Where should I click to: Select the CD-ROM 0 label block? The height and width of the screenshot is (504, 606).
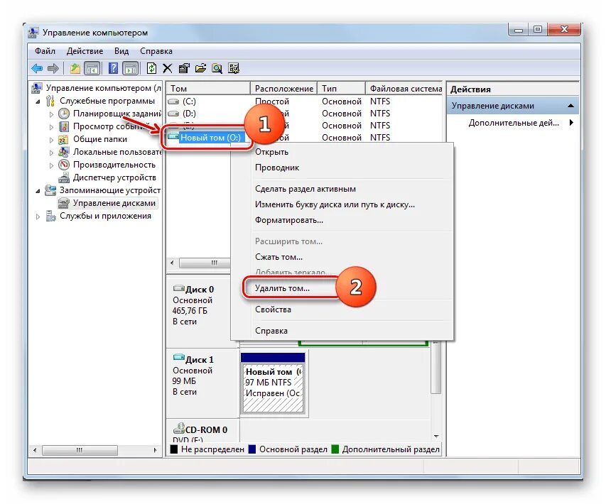202,432
